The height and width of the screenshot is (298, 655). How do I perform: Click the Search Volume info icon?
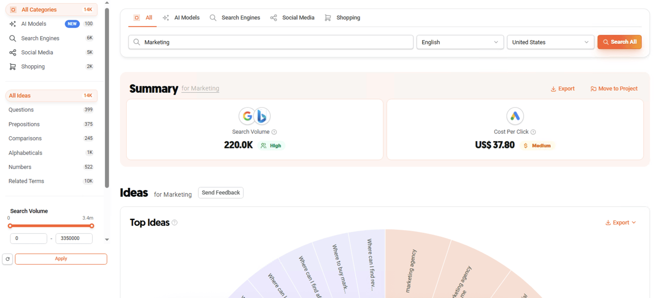click(274, 132)
